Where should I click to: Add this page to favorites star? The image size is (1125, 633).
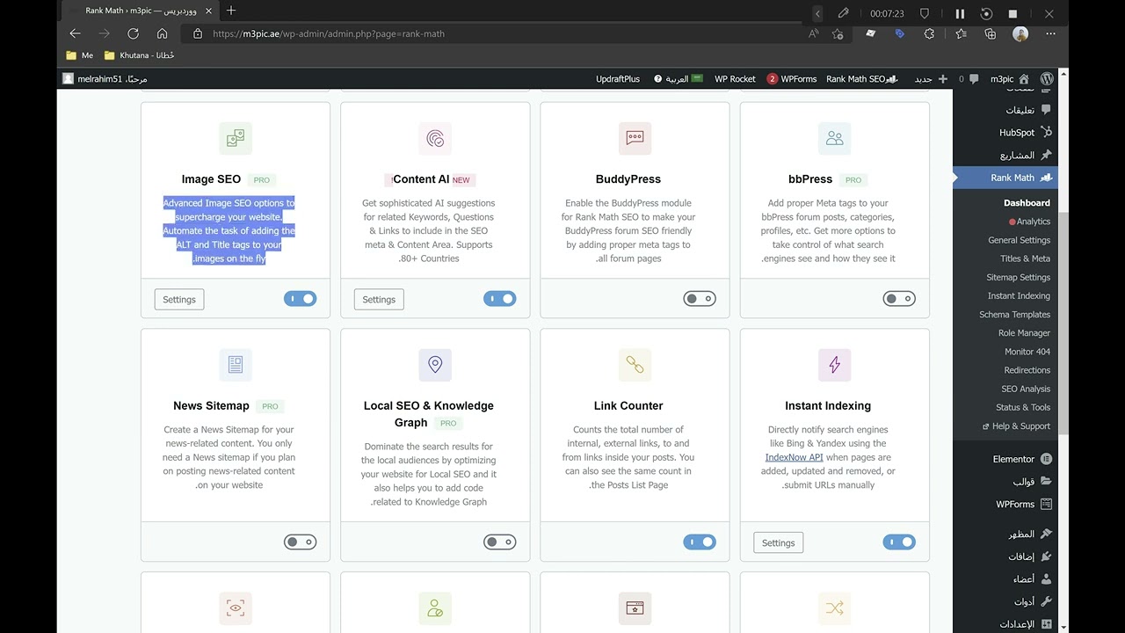click(x=838, y=33)
